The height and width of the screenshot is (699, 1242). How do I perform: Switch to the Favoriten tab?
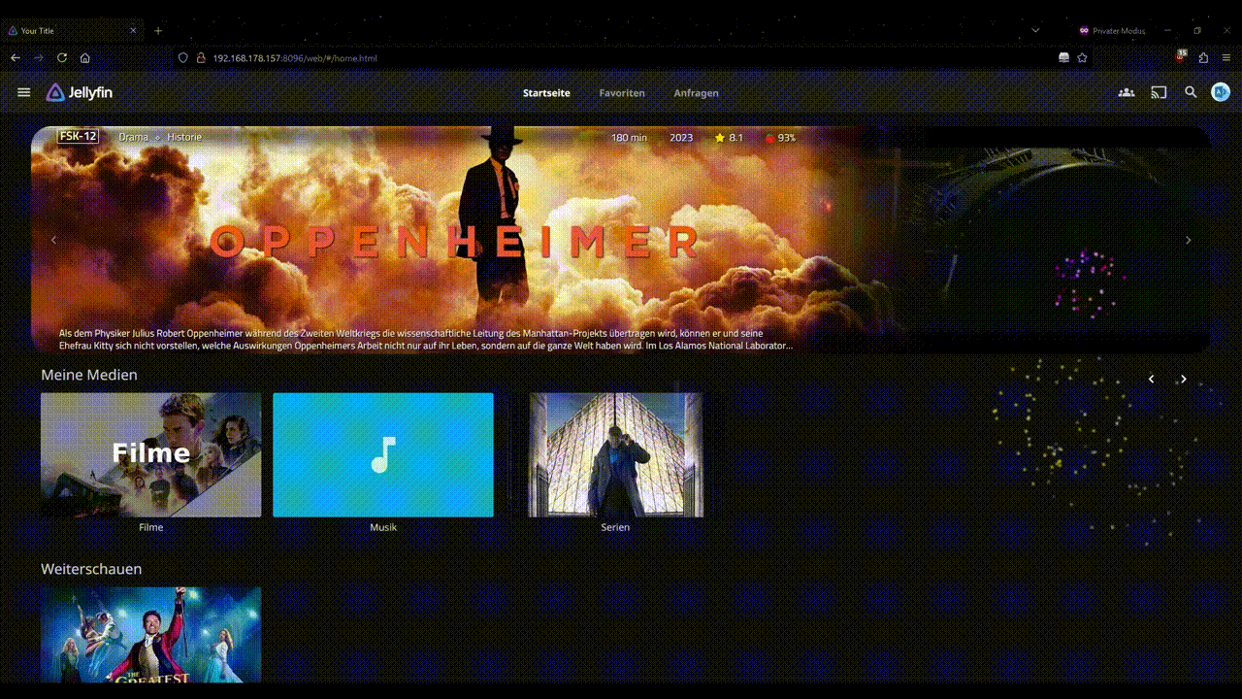pos(622,93)
